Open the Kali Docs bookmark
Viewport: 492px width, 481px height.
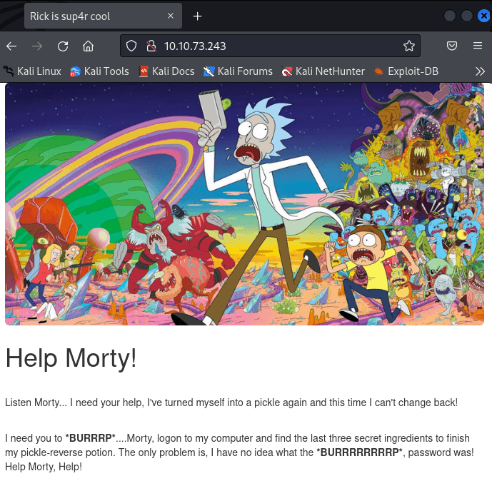pos(166,71)
